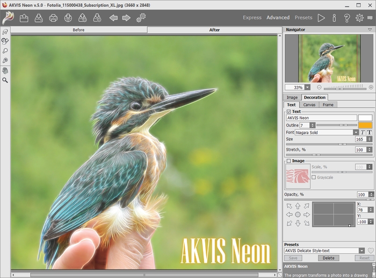The height and width of the screenshot is (278, 376).
Task: Open batch processing gears icon
Action: 141,18
